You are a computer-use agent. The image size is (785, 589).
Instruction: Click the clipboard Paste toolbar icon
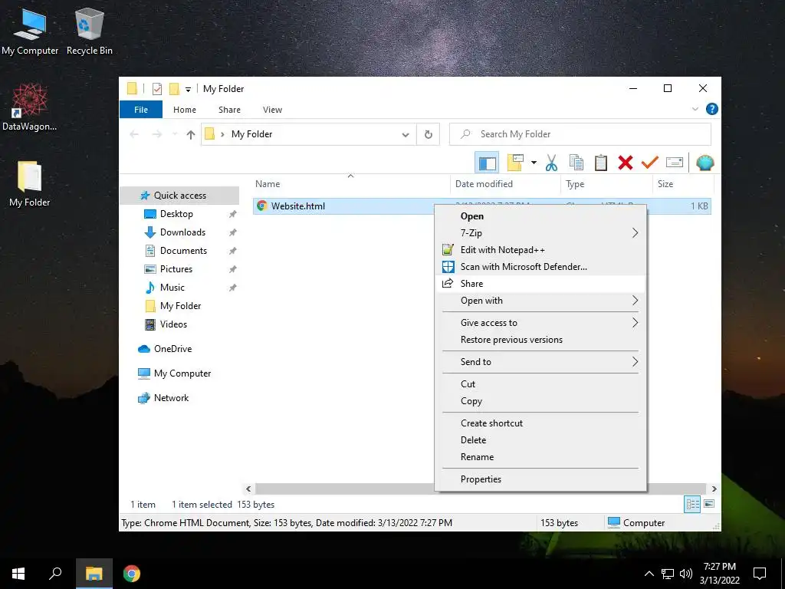point(601,163)
